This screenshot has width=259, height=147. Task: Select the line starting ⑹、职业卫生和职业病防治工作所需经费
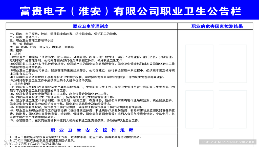pyautogui.click(x=92, y=111)
